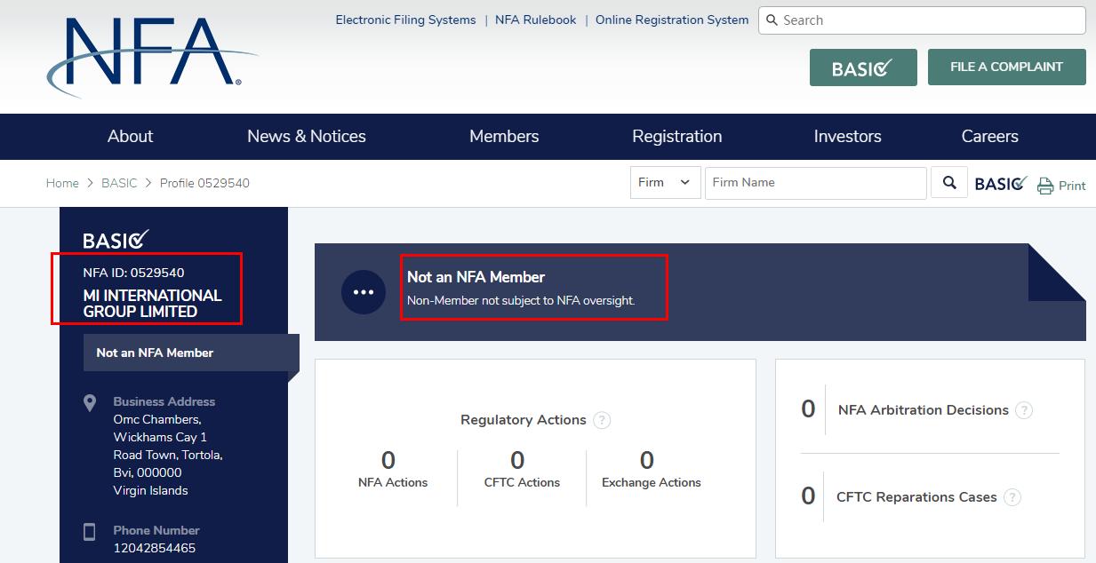
Task: Open the Registration navigation menu
Action: 676,137
